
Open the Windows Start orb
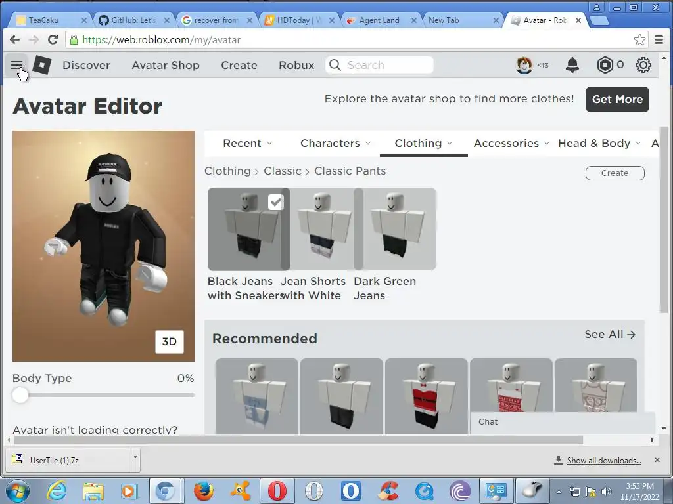(17, 491)
